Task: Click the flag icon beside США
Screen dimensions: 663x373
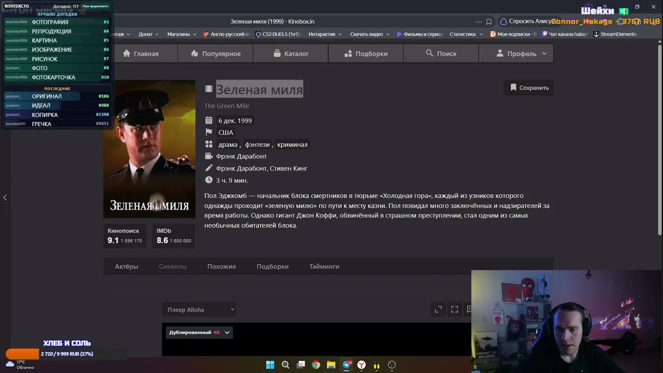Action: pyautogui.click(x=209, y=132)
